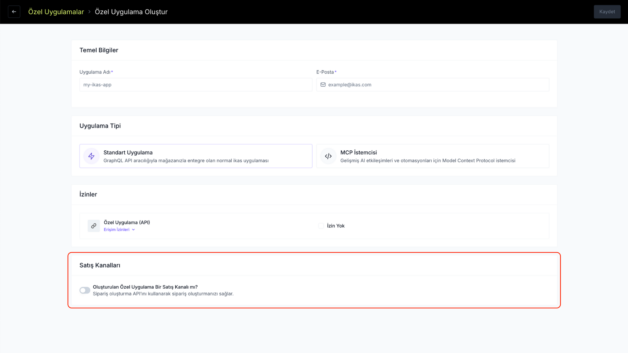Select the Standart Uygulama type card
Viewport: 628px width, 353px height.
[x=196, y=156]
